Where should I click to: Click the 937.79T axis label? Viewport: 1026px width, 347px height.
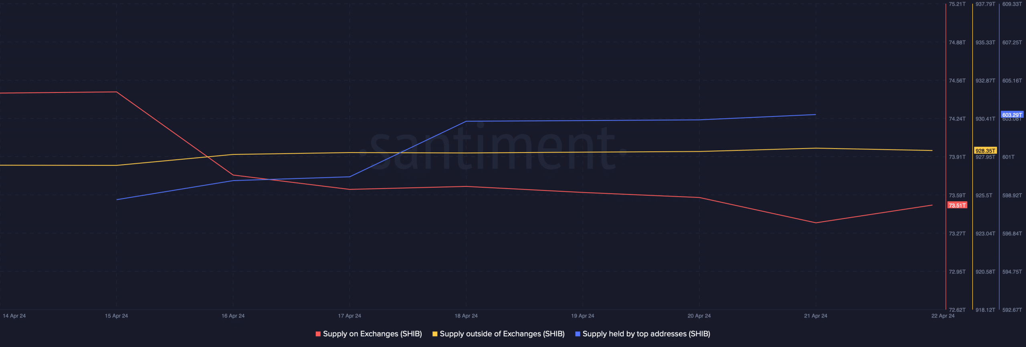[985, 4]
